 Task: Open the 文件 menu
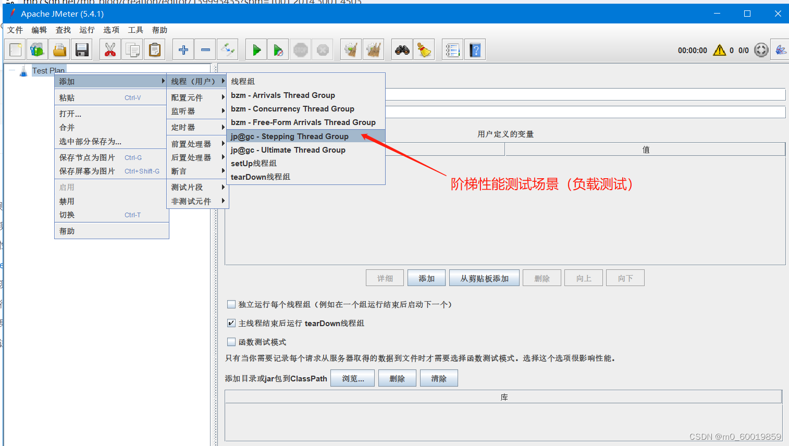(x=15, y=30)
